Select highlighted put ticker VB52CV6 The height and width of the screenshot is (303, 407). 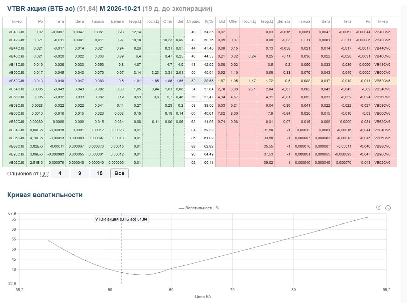382,81
